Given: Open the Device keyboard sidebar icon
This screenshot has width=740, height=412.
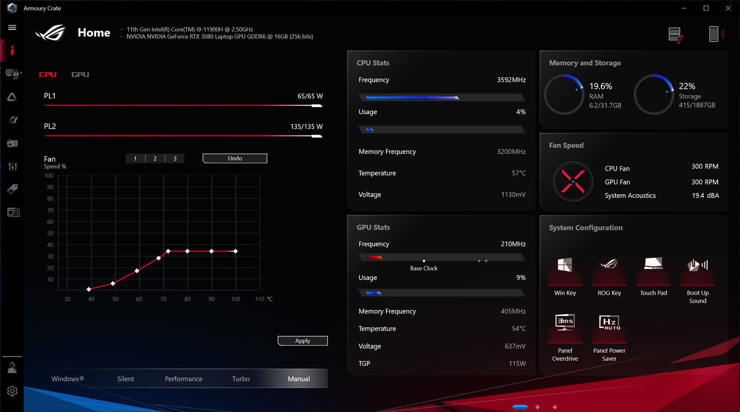Looking at the screenshot, I should point(12,74).
